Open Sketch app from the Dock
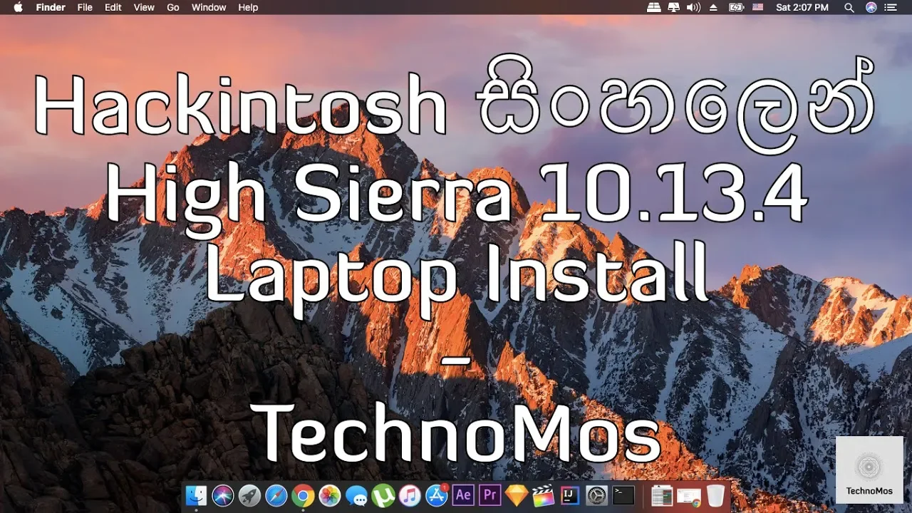 (517, 495)
